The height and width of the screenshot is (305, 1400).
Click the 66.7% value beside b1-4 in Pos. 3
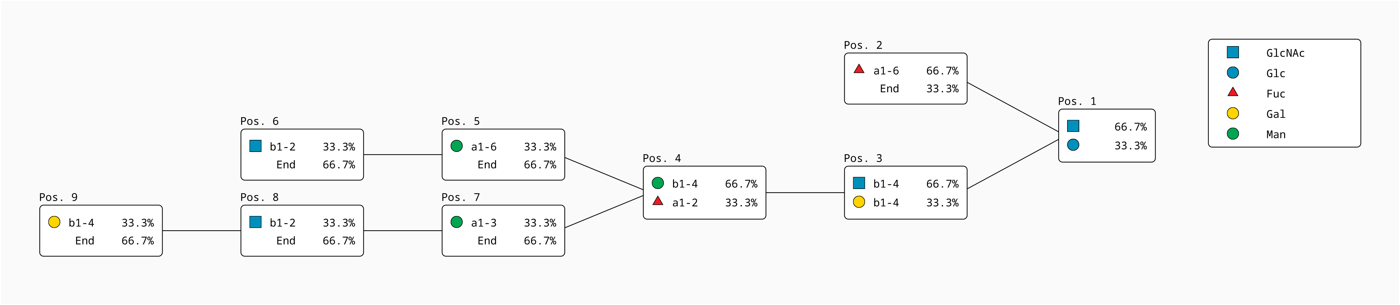pos(942,184)
